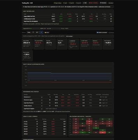Click the 0,25 profit factor value

tap(59, 43)
